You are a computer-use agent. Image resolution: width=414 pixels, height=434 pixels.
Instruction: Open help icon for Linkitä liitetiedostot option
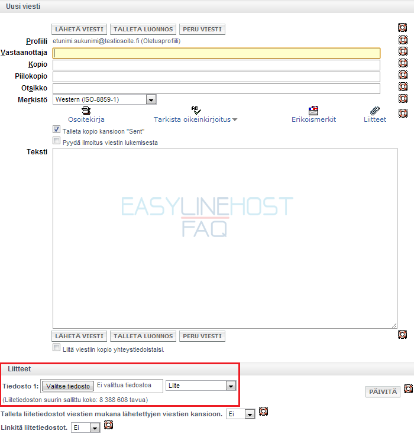108,425
